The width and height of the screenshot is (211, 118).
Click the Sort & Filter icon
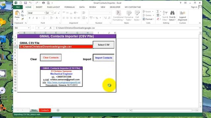coord(165,13)
